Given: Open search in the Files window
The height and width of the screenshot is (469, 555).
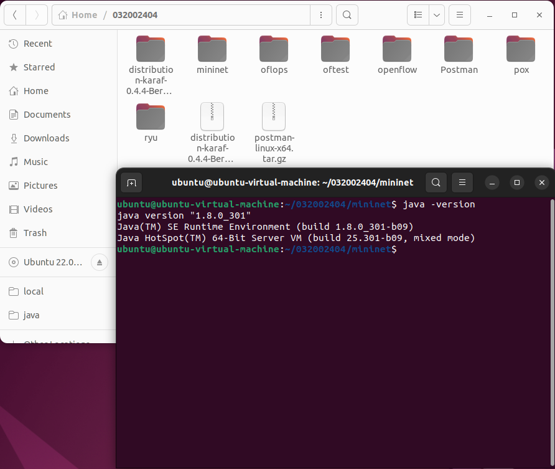Looking at the screenshot, I should click(x=347, y=15).
